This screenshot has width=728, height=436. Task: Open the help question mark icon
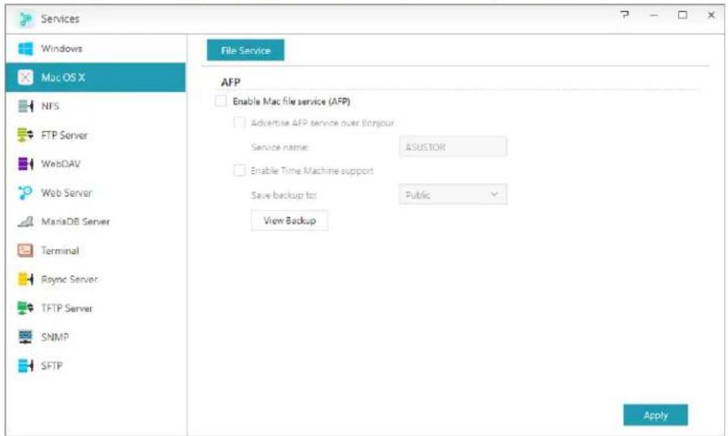pyautogui.click(x=625, y=15)
